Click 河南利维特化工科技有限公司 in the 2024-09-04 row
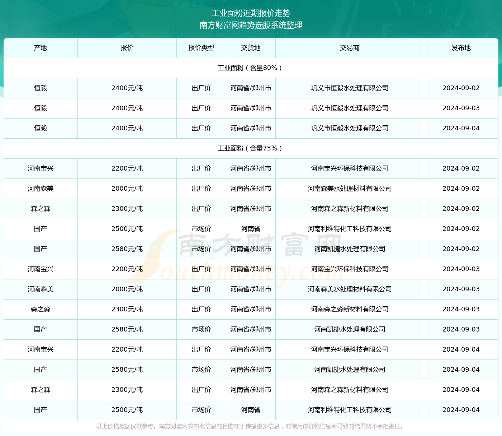 tap(350, 410)
